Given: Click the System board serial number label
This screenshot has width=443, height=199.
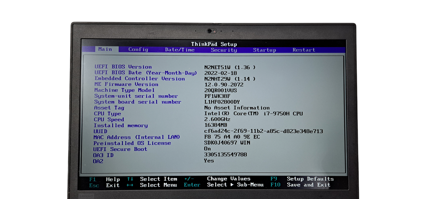Looking at the screenshot, I should 138,102.
